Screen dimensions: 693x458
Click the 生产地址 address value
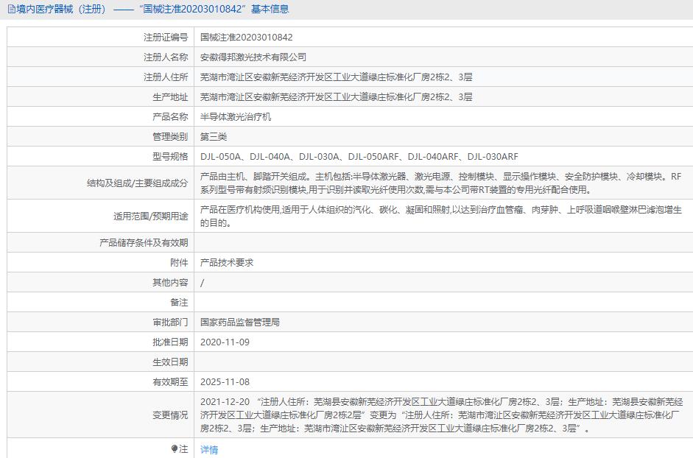click(x=337, y=96)
